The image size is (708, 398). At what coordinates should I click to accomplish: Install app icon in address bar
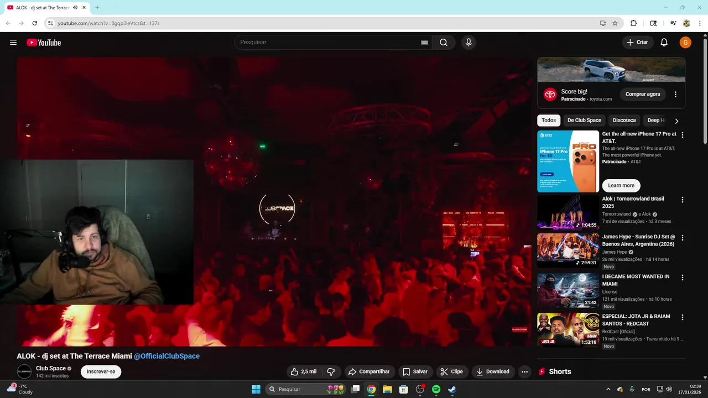click(x=603, y=23)
